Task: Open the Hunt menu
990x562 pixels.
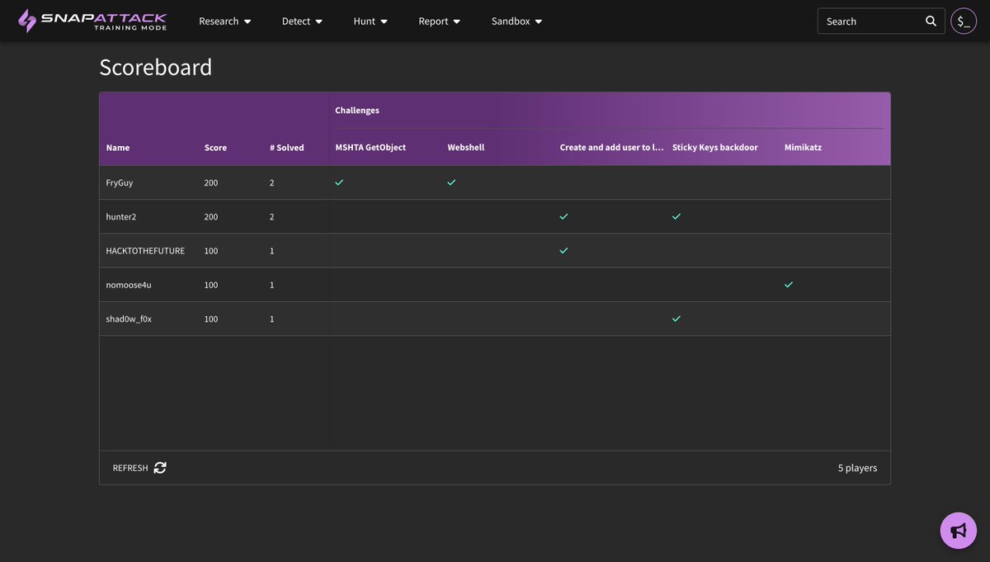Action: 370,21
